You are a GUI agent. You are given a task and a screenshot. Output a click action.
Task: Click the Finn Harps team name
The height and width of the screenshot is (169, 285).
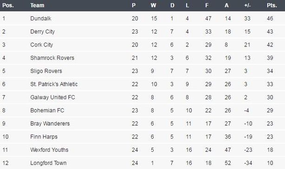click(x=44, y=136)
